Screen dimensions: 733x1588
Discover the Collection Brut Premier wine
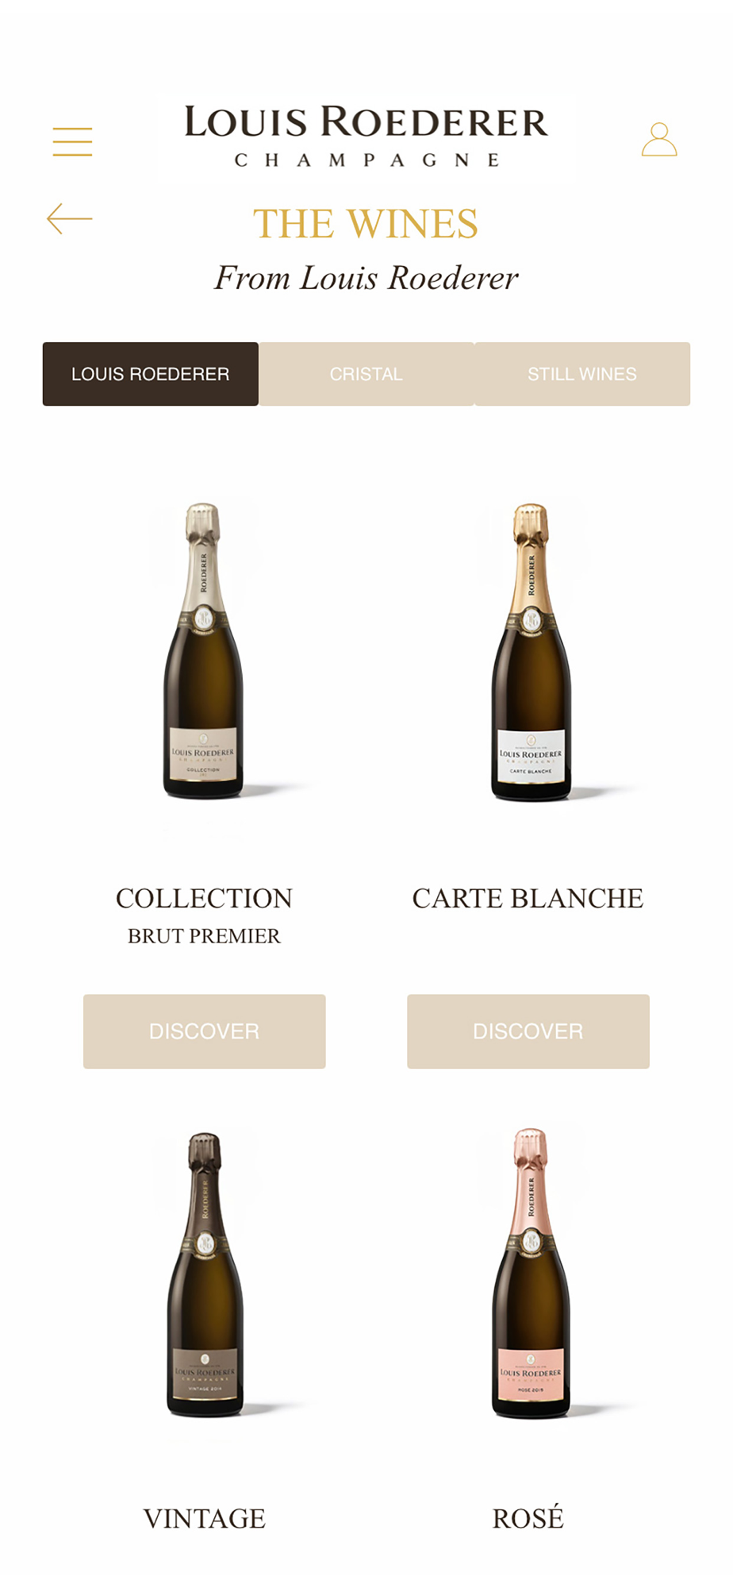[205, 1031]
